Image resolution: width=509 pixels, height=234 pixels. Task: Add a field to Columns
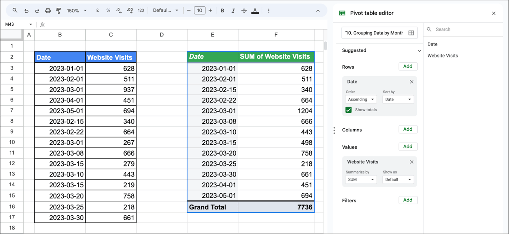(x=408, y=129)
